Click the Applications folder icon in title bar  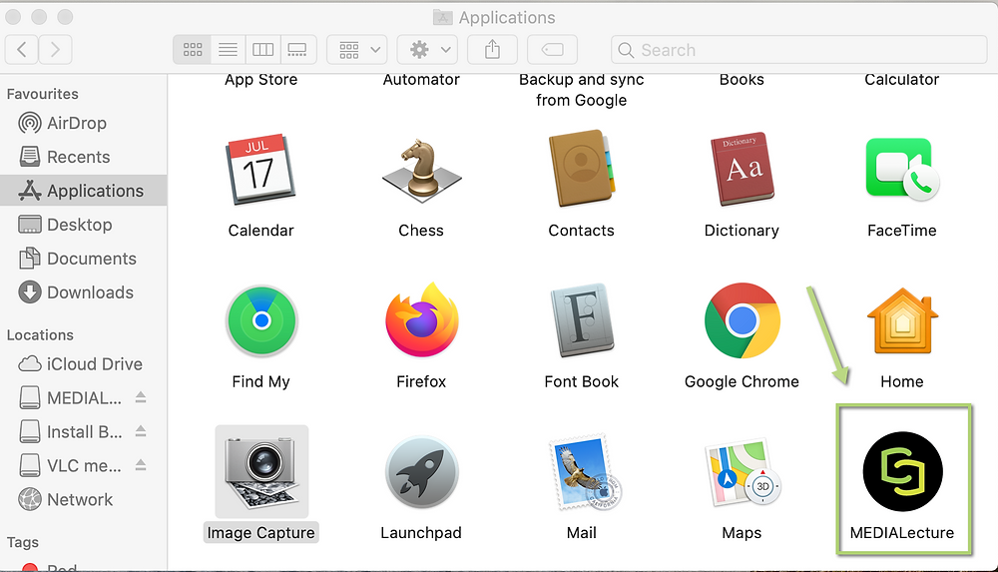pos(443,17)
